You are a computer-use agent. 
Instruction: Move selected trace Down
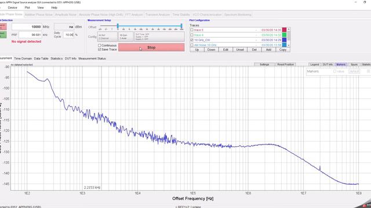tap(211, 50)
